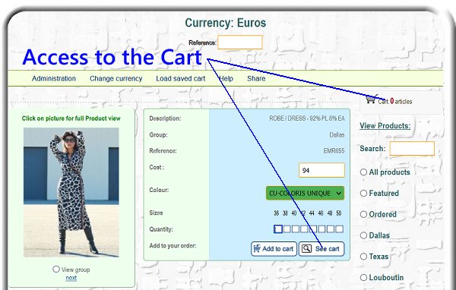
Task: Click the shopping cart icon
Action: (371, 99)
